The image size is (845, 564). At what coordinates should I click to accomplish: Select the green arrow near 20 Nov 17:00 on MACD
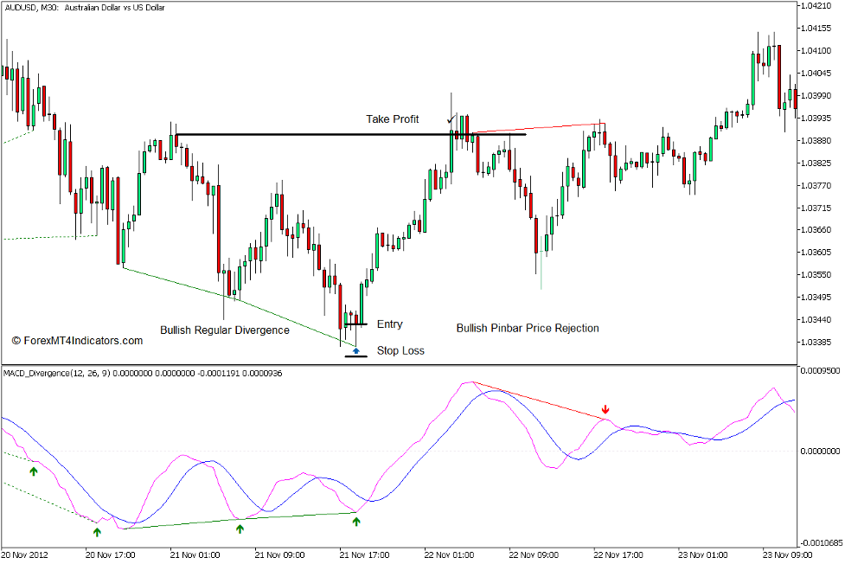pyautogui.click(x=98, y=530)
